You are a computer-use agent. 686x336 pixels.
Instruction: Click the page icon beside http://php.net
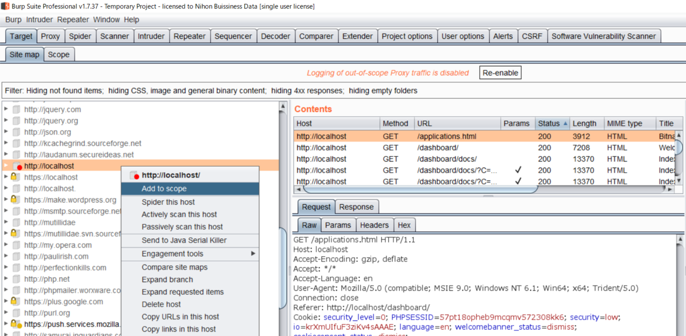[x=17, y=279]
